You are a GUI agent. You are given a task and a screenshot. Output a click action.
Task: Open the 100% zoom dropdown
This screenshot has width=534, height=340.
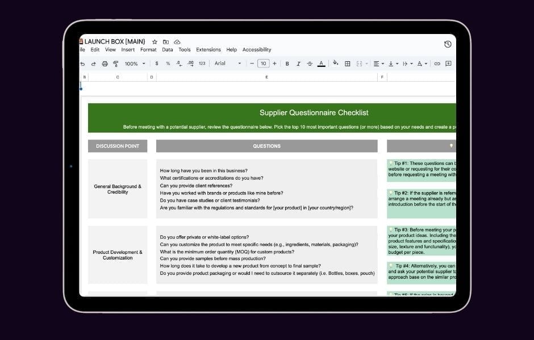coord(135,63)
